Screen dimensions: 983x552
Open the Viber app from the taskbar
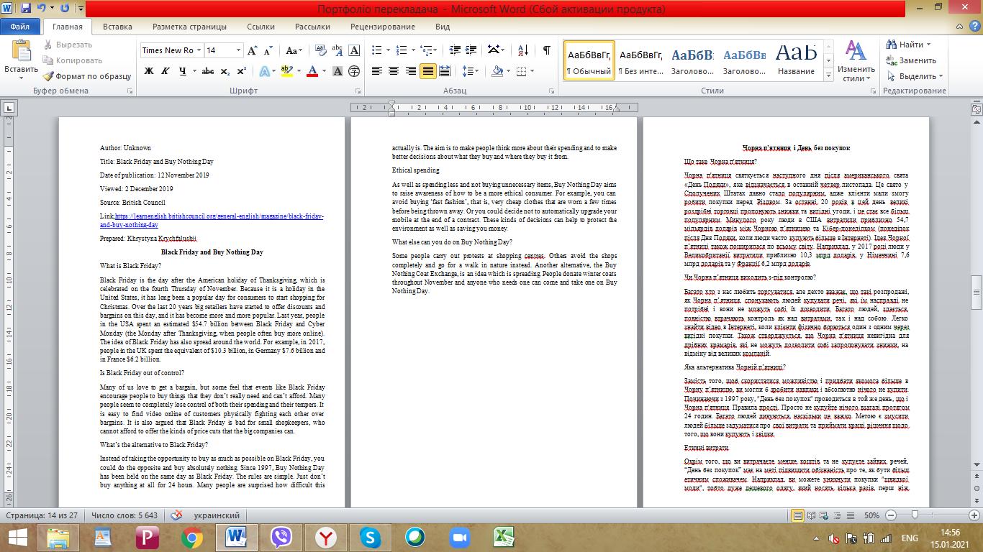[281, 537]
